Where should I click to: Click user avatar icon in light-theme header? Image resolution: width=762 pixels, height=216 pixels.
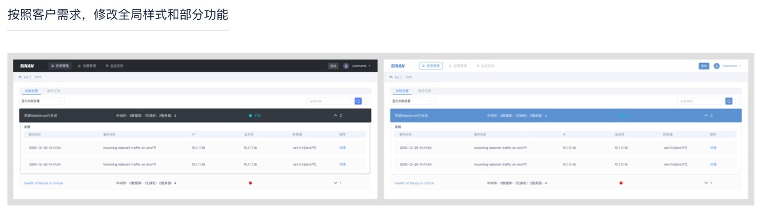pos(716,66)
